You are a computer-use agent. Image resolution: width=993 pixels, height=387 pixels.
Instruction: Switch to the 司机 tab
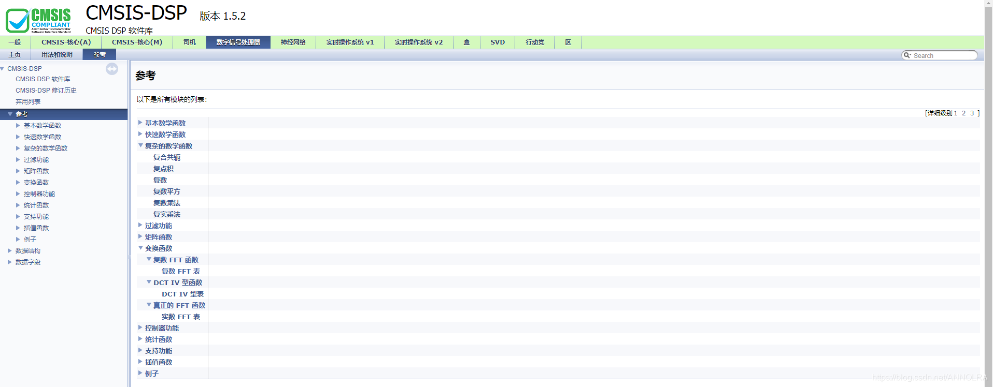coord(190,42)
